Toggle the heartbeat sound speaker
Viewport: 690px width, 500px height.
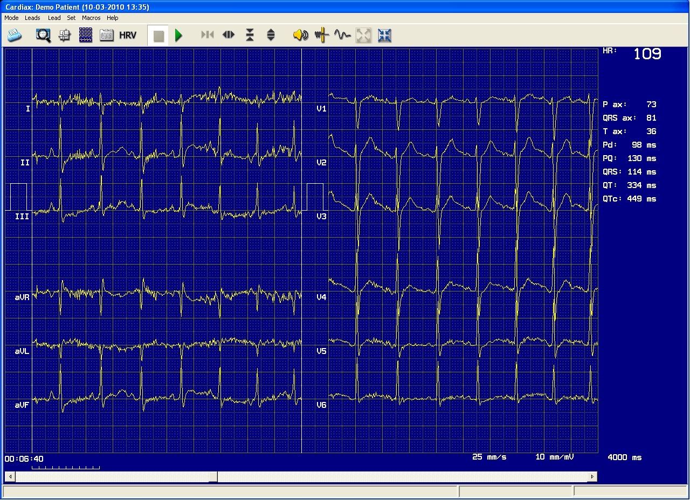(x=300, y=36)
